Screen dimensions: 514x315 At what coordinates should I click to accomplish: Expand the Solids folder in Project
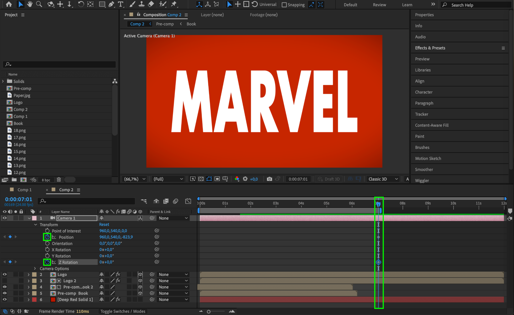pyautogui.click(x=3, y=81)
